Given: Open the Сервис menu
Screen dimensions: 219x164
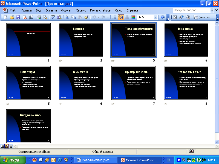Looking at the screenshot, I should pyautogui.click(x=81, y=10).
